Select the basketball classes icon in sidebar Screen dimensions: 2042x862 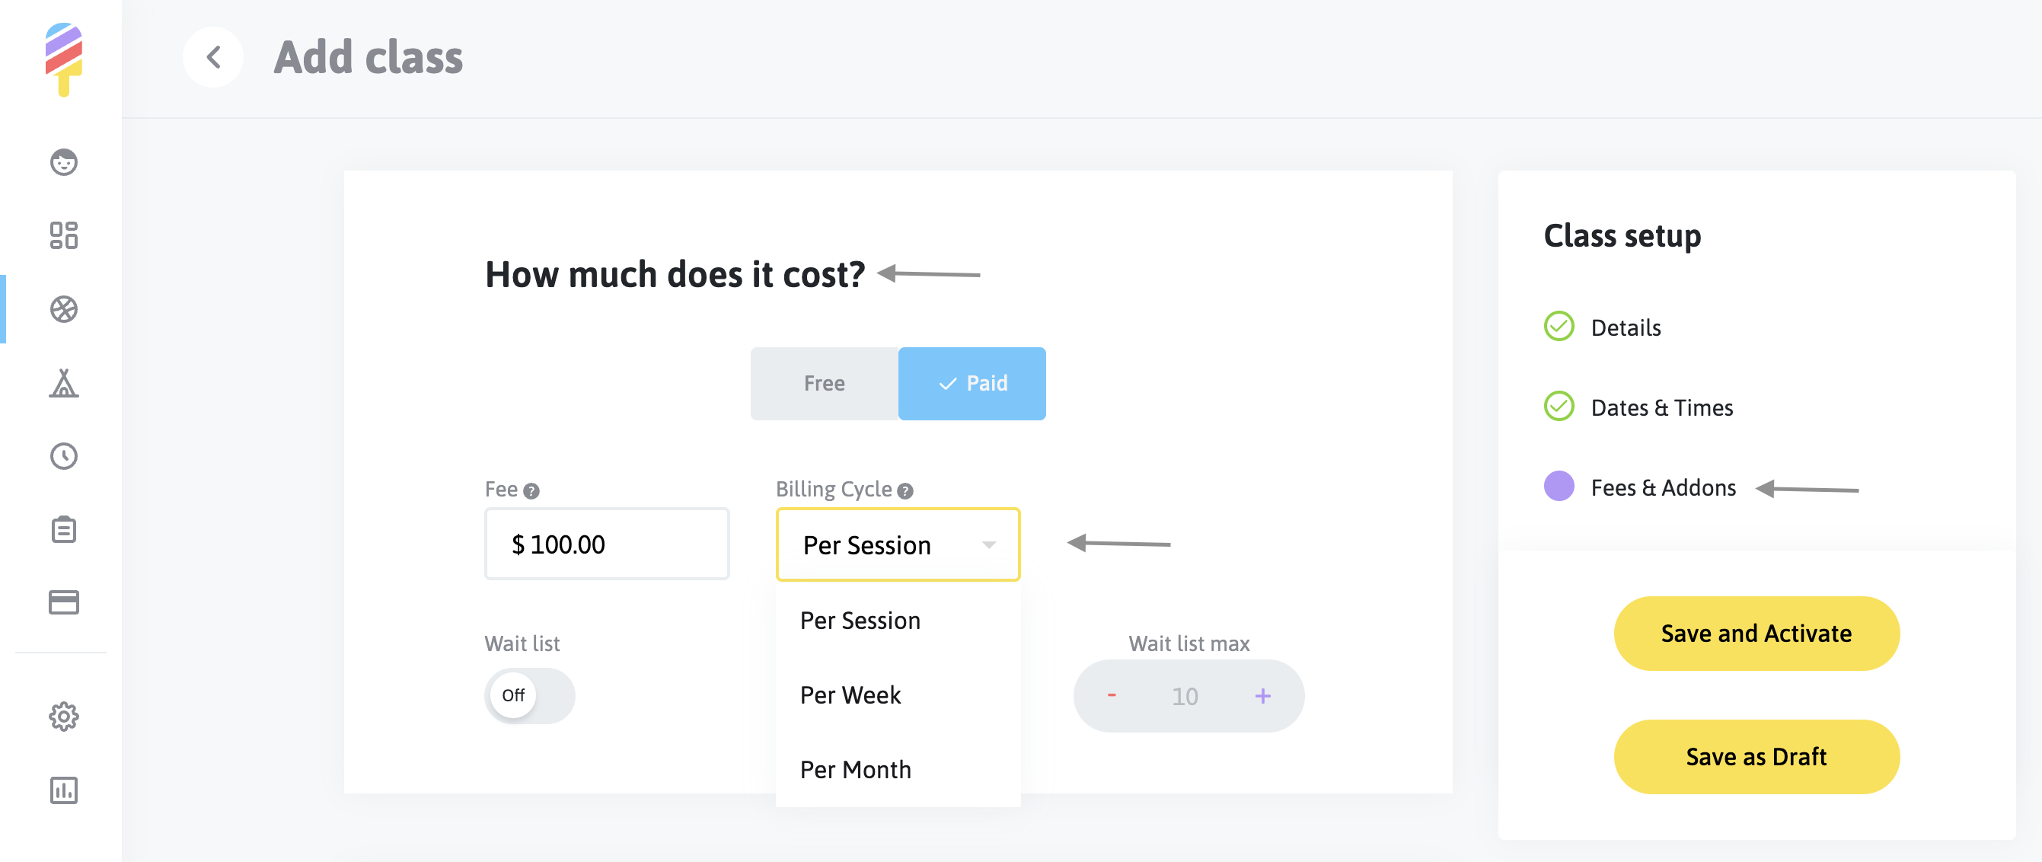[63, 309]
